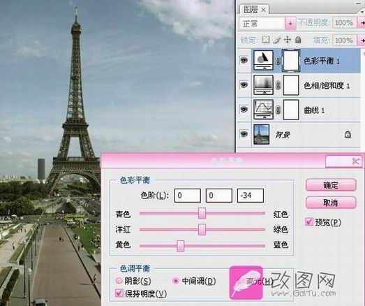Click the lock position move icon
The height and width of the screenshot is (306, 365).
click(288, 40)
